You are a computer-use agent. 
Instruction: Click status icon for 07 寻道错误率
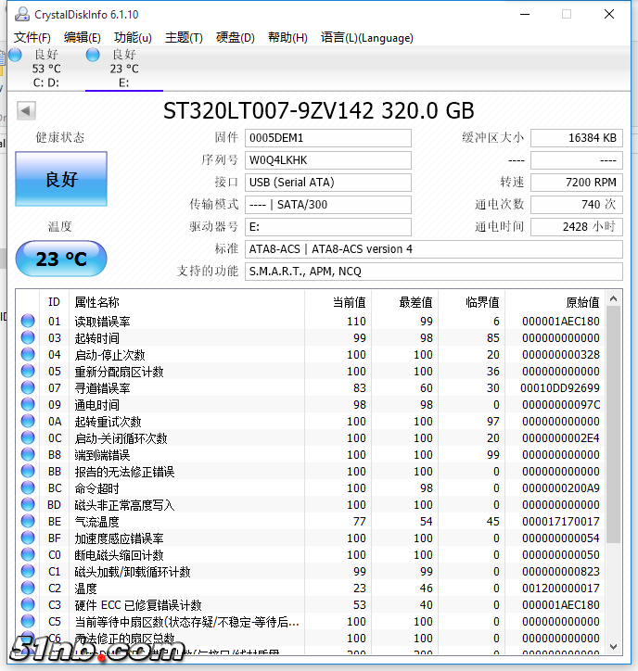(x=28, y=387)
